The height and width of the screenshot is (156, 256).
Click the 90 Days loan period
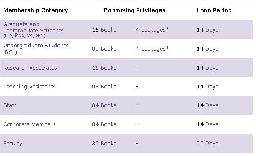pyautogui.click(x=207, y=144)
